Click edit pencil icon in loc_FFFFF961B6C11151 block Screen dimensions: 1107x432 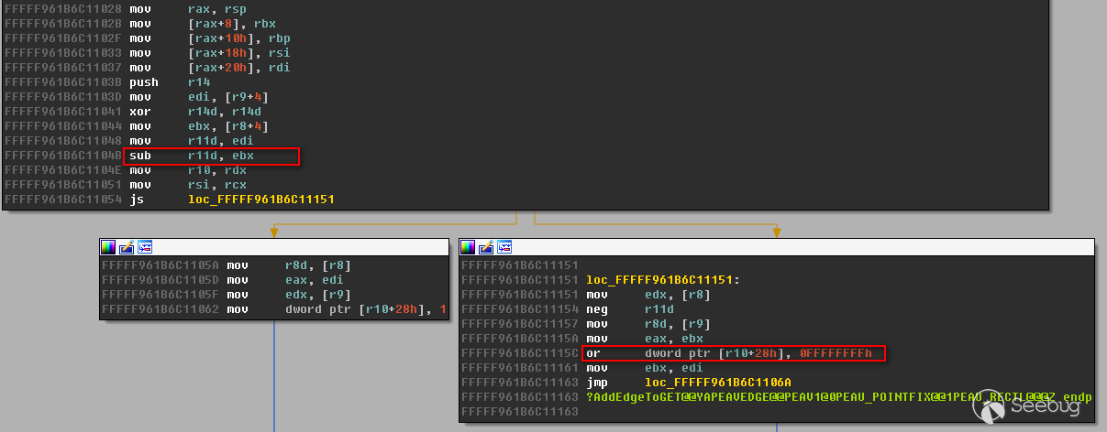(486, 247)
